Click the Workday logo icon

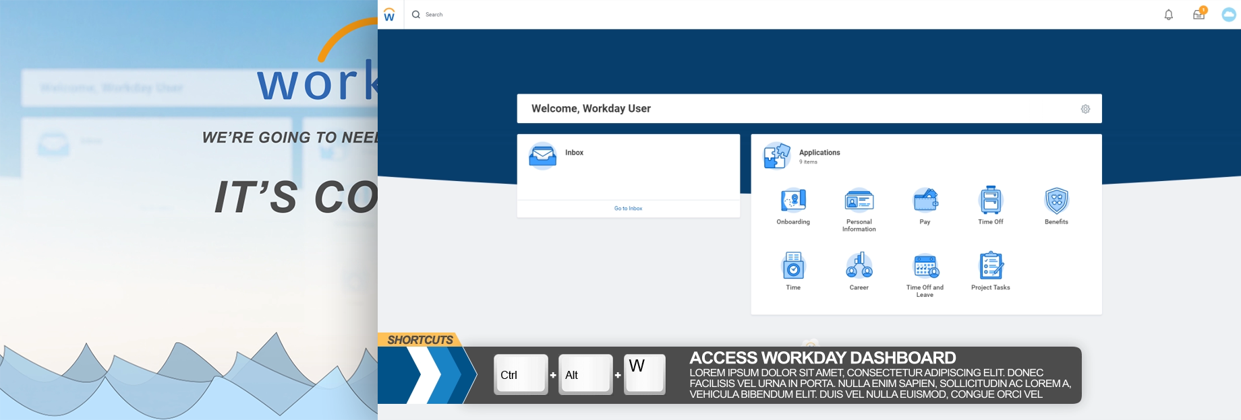[x=389, y=15]
